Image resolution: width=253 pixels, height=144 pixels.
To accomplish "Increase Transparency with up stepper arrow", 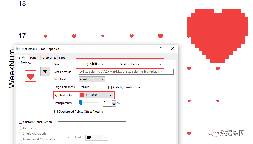I will pyautogui.click(x=114, y=102).
